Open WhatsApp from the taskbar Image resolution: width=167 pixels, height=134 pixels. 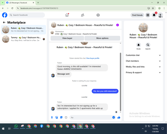16,126
